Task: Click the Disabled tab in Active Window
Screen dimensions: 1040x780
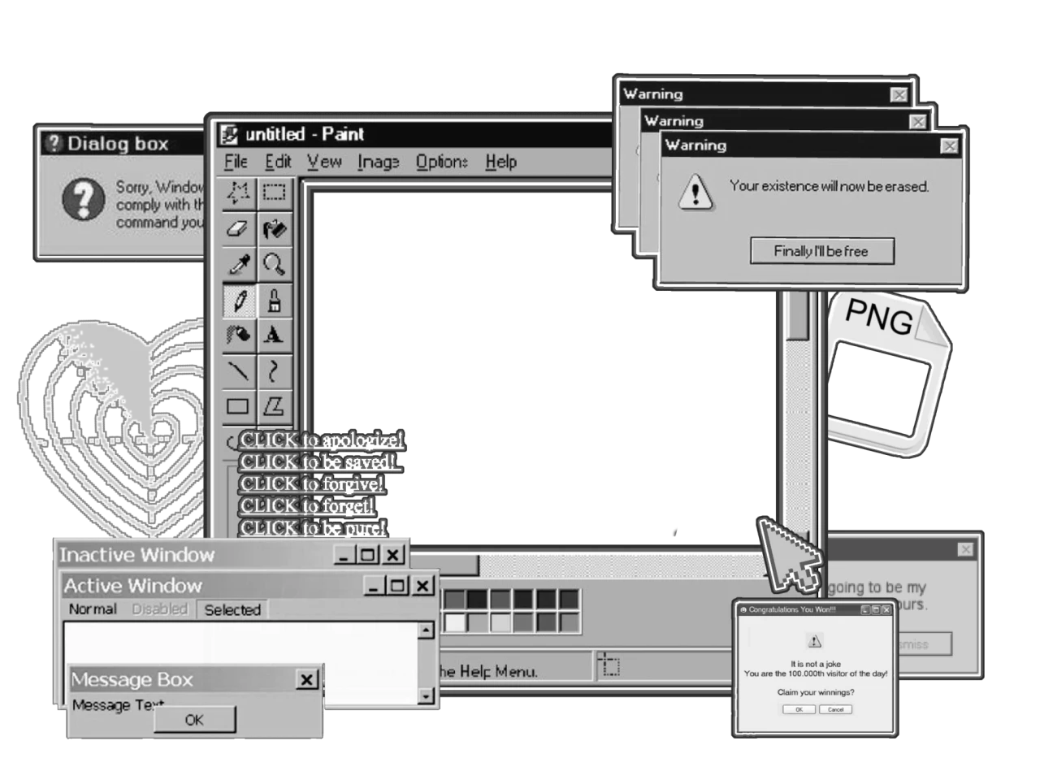Action: coord(160,609)
